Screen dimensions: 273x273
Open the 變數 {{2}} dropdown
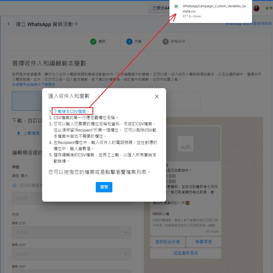[x=71, y=254]
